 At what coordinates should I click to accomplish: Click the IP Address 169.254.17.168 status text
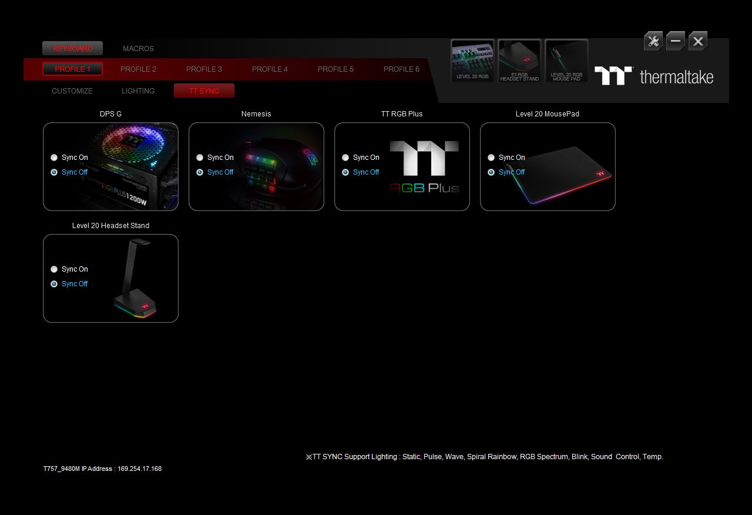(x=102, y=469)
